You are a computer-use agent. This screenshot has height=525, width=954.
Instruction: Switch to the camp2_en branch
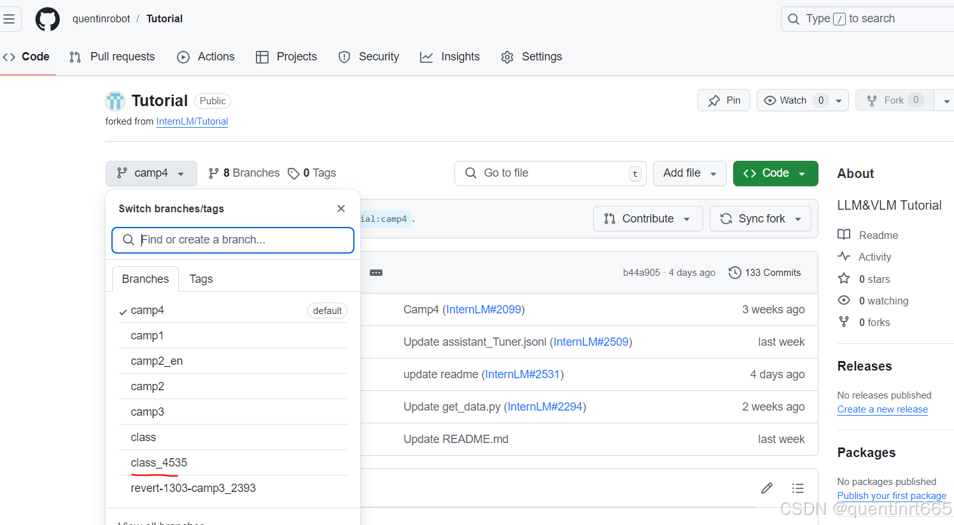233,361
